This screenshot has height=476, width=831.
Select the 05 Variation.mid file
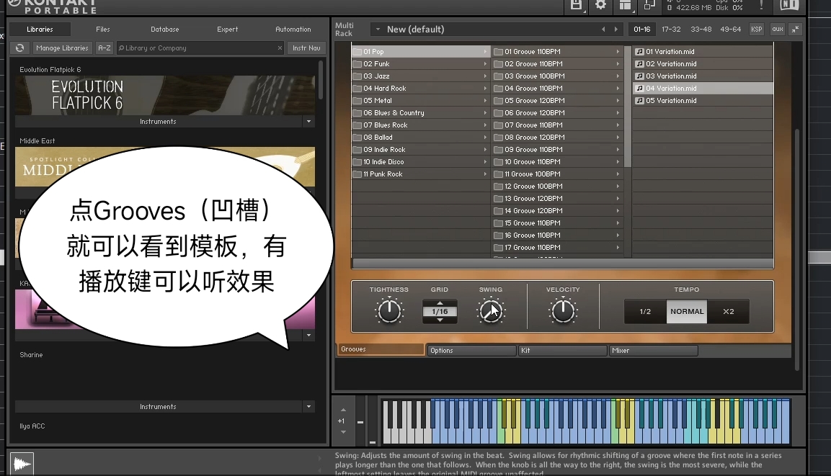(x=703, y=100)
